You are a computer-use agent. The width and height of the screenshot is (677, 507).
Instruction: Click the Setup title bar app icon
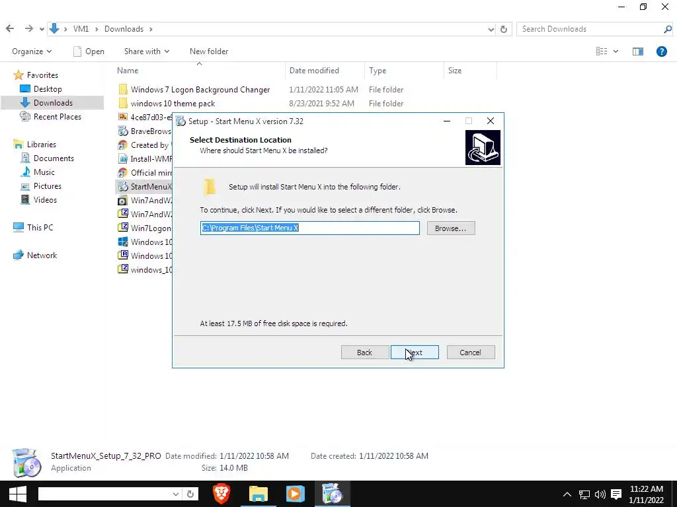[181, 121]
